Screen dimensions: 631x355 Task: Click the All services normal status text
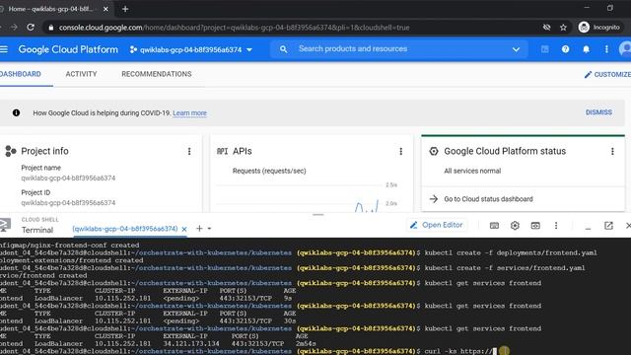(472, 171)
